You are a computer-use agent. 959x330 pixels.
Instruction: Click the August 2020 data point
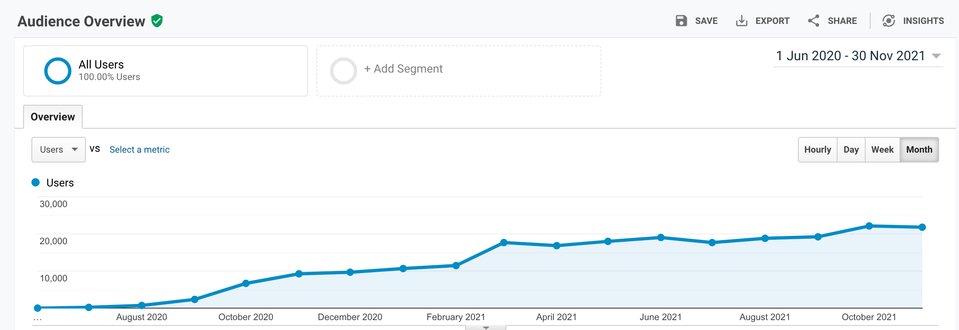142,306
